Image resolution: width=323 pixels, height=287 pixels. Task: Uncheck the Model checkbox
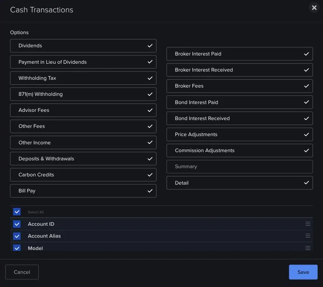point(17,248)
